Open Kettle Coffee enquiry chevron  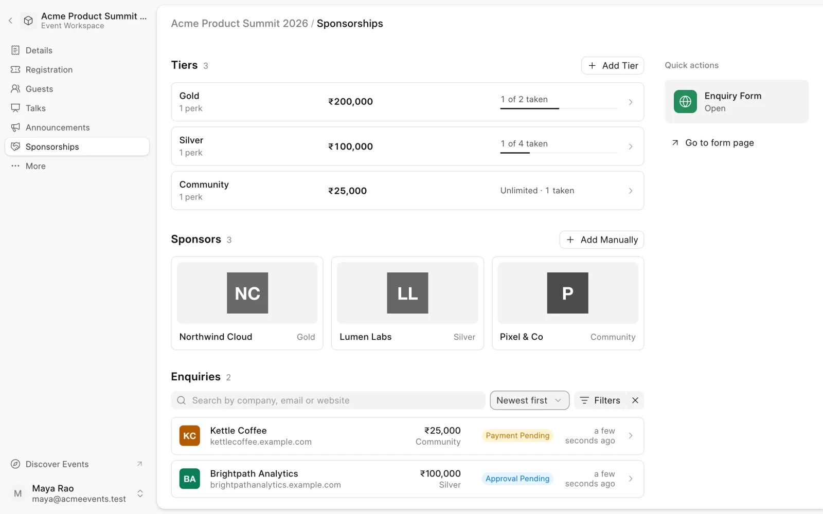[x=631, y=436]
